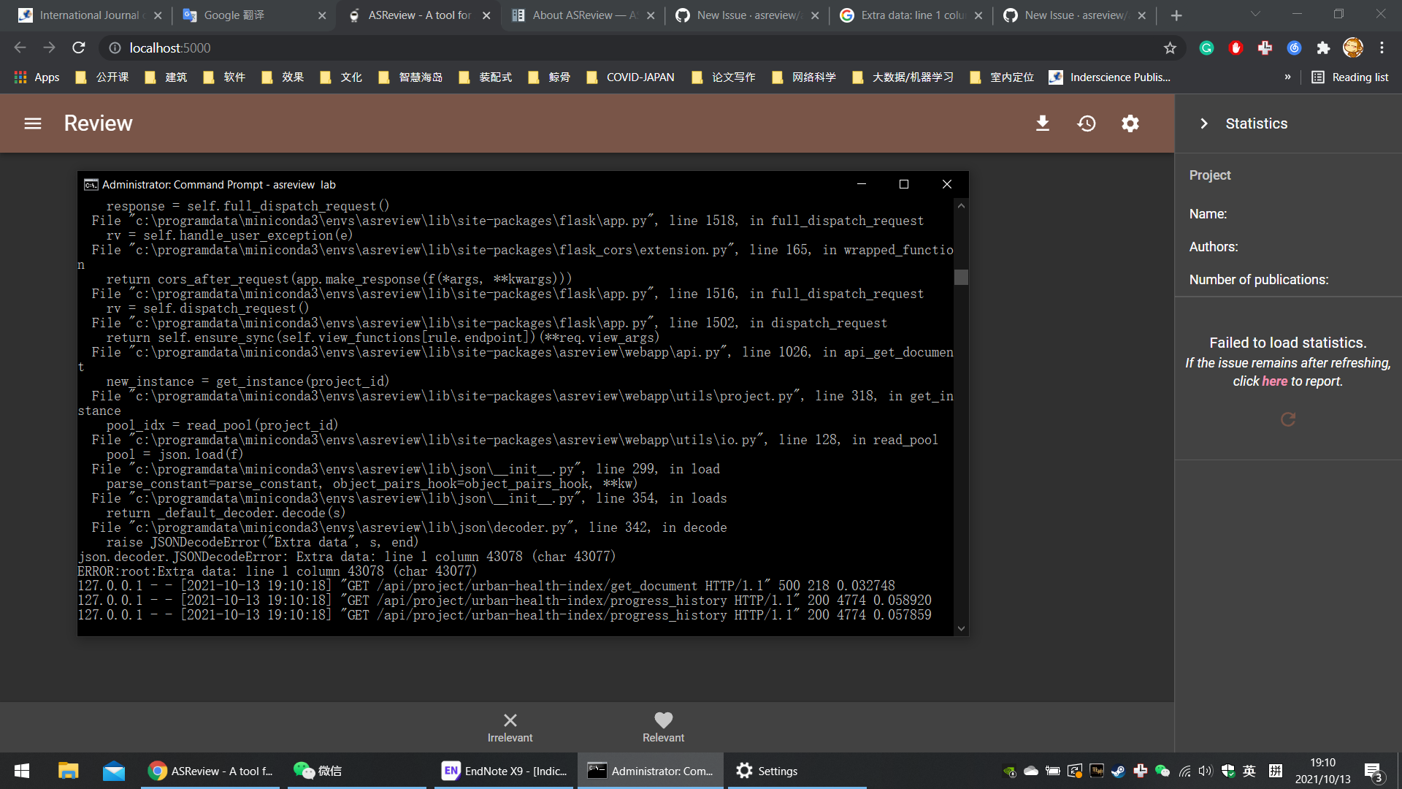Expand the hidden bookmarks overflow chevron
Image resolution: width=1402 pixels, height=789 pixels.
pos(1287,77)
